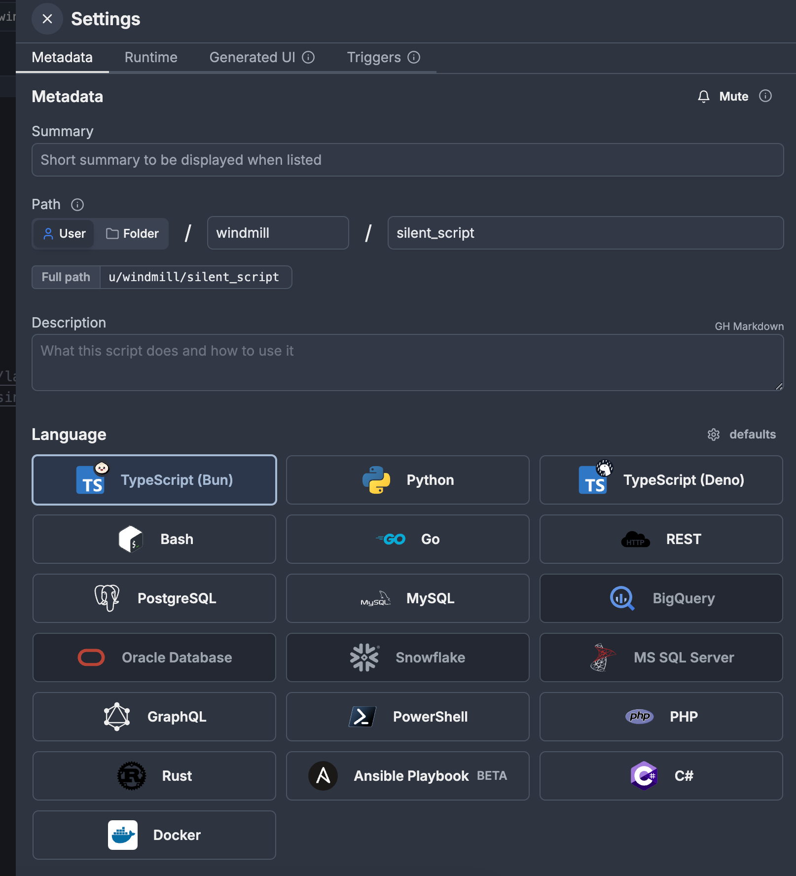Select BigQuery language
This screenshot has height=876, width=796.
pos(661,598)
